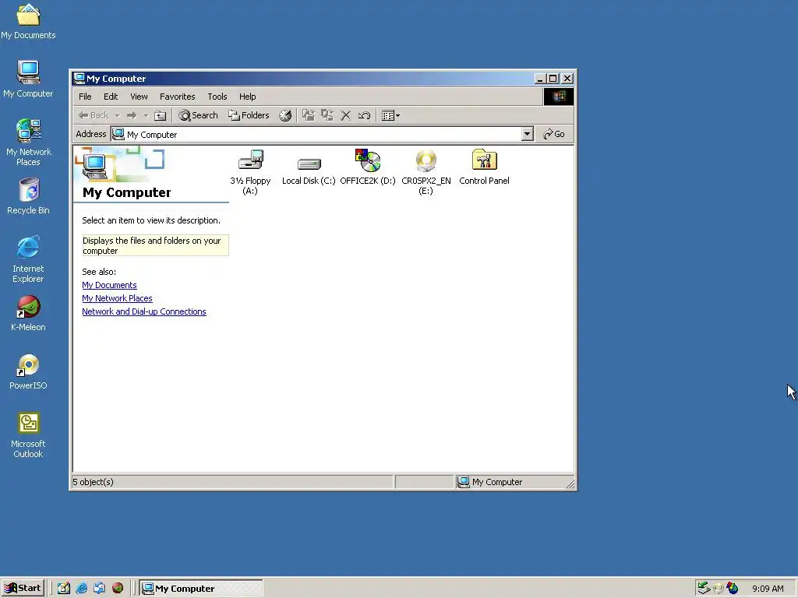Viewport: 798px width, 598px height.
Task: Select the My Network Places desktop icon
Action: coord(28,142)
